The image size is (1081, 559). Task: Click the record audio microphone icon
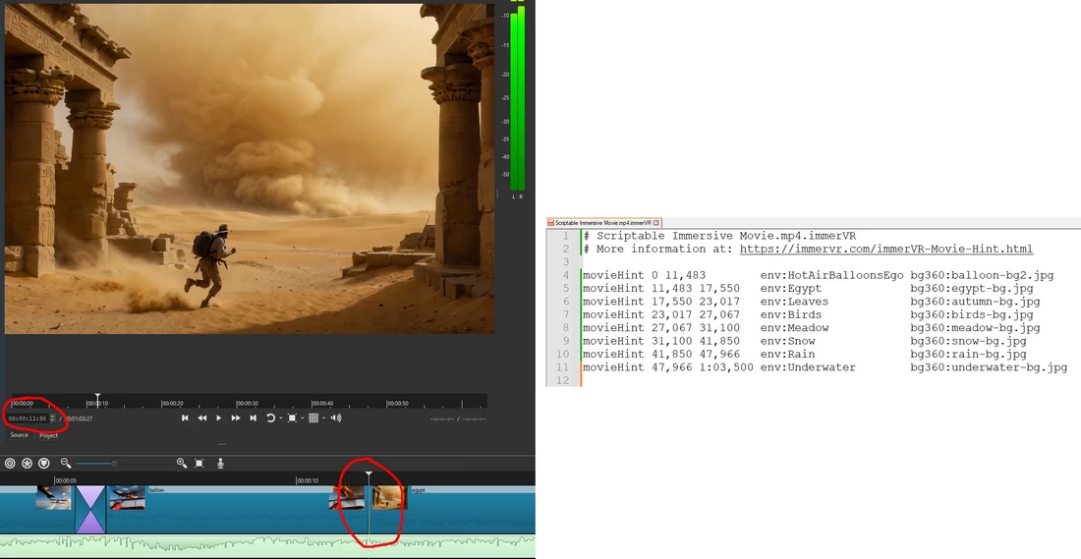coord(220,463)
